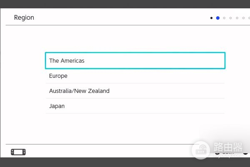The image size is (250, 167).
Task: Click the divider line below Region header
Action: tap(125, 25)
